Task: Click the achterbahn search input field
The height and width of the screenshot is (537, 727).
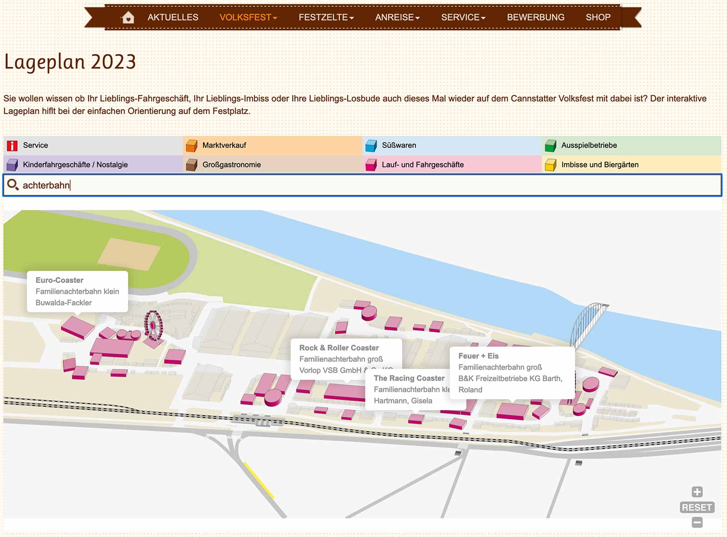Action: (363, 185)
